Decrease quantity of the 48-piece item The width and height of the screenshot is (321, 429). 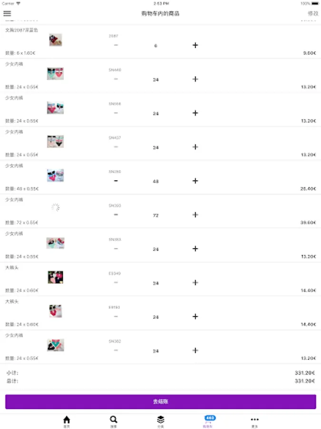pos(116,181)
